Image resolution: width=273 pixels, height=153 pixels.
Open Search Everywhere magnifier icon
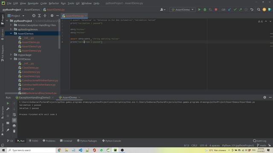click(x=259, y=10)
